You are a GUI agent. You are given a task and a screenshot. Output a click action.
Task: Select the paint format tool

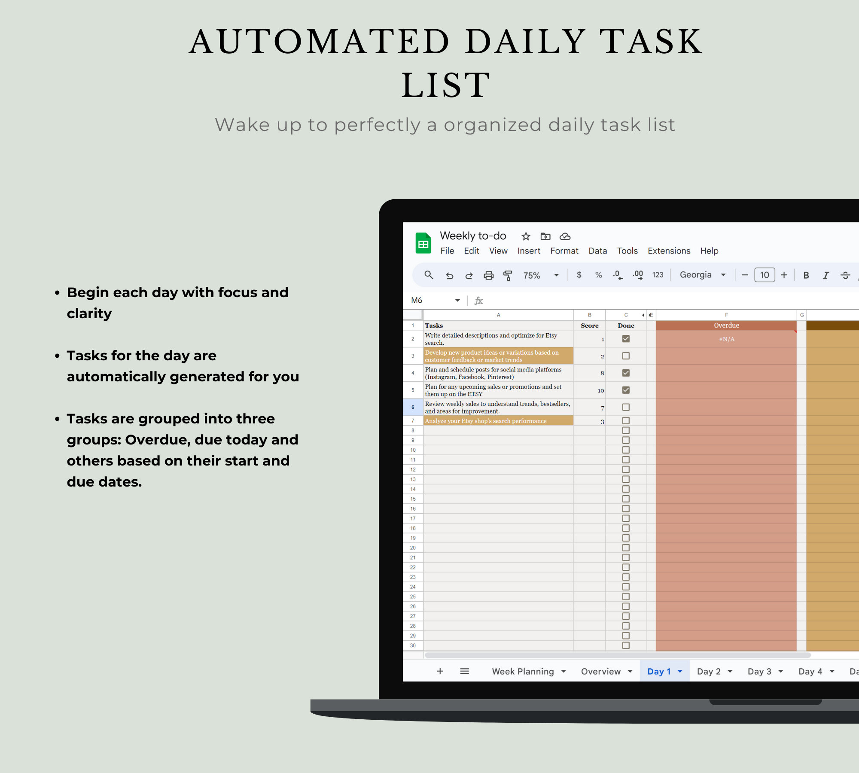pos(508,275)
